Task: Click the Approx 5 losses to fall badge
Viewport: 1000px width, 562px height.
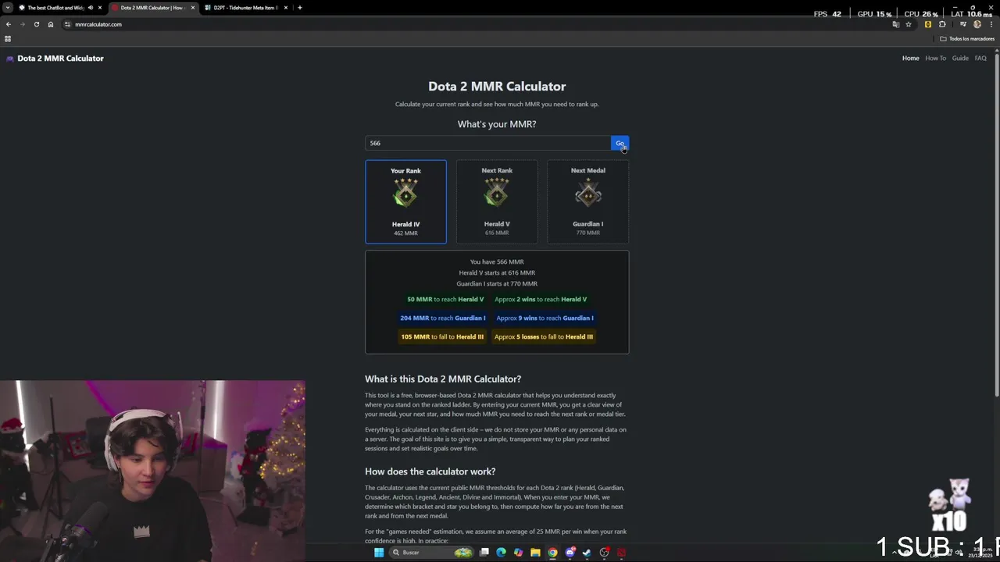Action: click(x=544, y=336)
